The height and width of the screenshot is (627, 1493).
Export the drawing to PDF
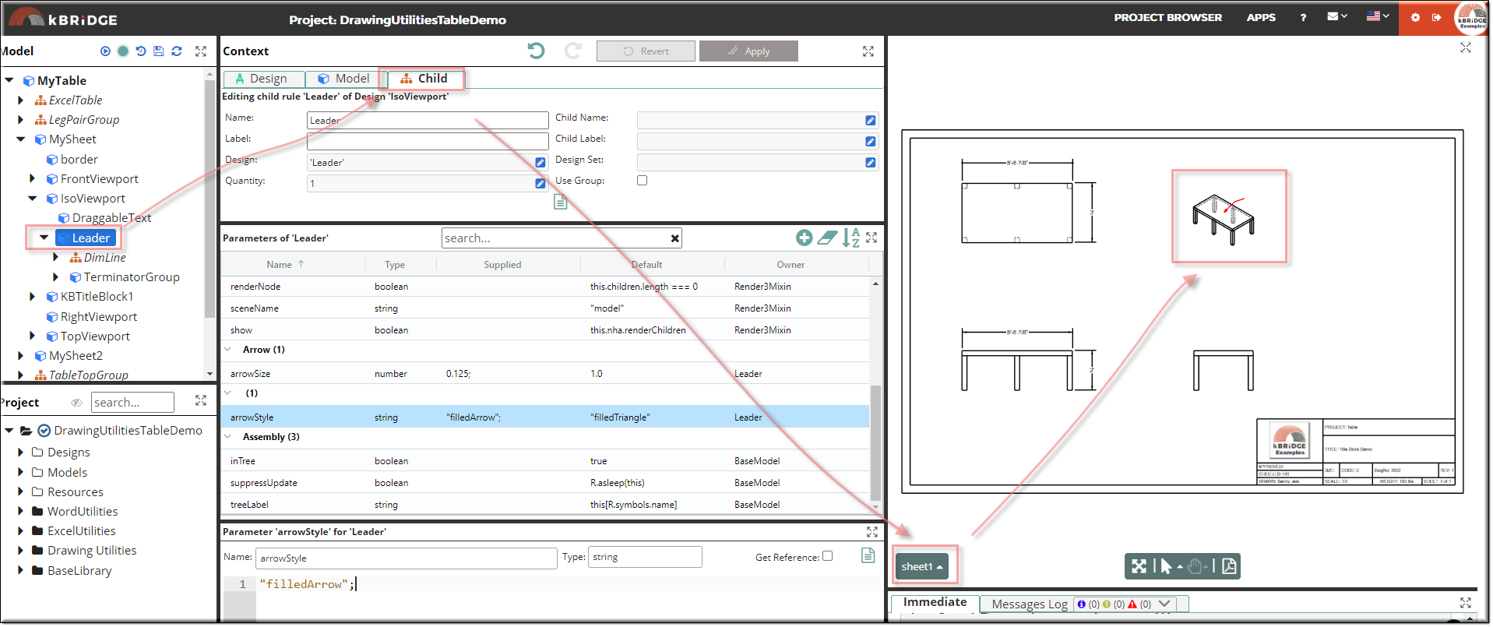coord(1229,566)
